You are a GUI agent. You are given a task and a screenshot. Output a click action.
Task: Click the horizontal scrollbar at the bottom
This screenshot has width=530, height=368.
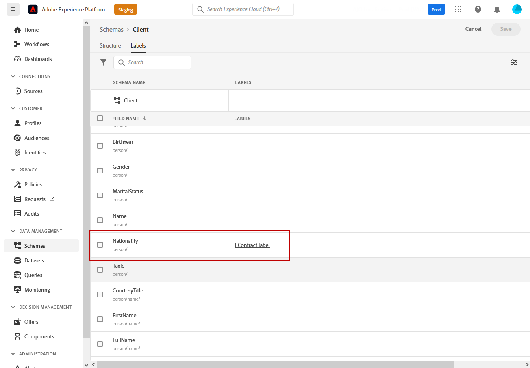coord(276,364)
